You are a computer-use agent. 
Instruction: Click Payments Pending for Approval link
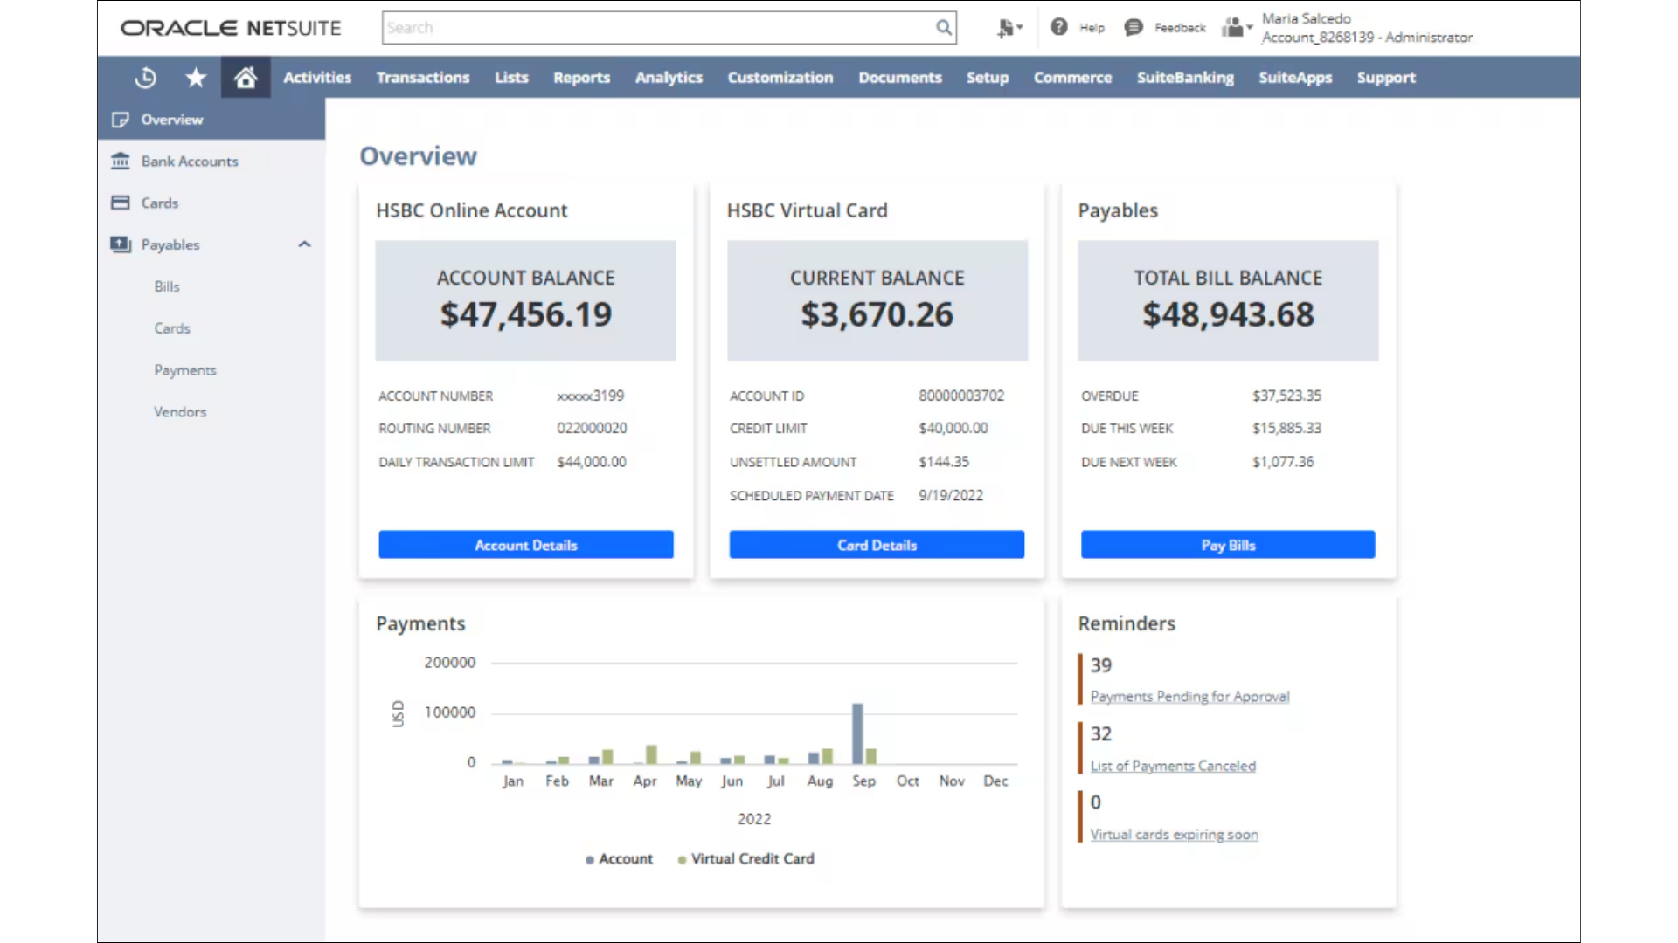(x=1189, y=697)
